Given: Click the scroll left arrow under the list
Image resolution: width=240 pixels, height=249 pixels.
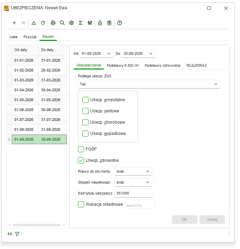Looking at the screenshot, I should (x=10, y=225).
